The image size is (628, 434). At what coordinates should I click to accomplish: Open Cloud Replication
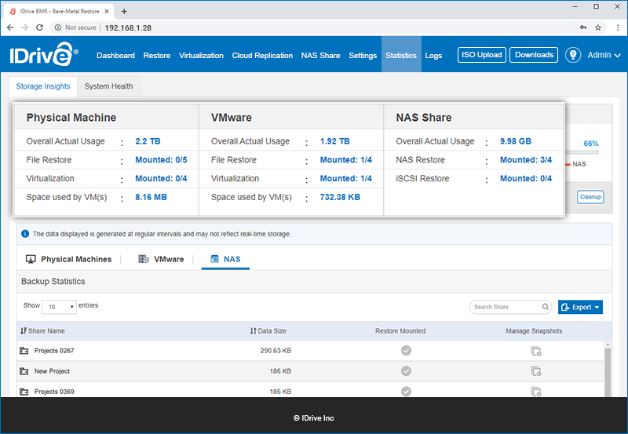click(262, 55)
